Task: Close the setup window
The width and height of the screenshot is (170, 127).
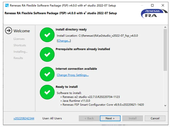Action: pyautogui.click(x=163, y=5)
